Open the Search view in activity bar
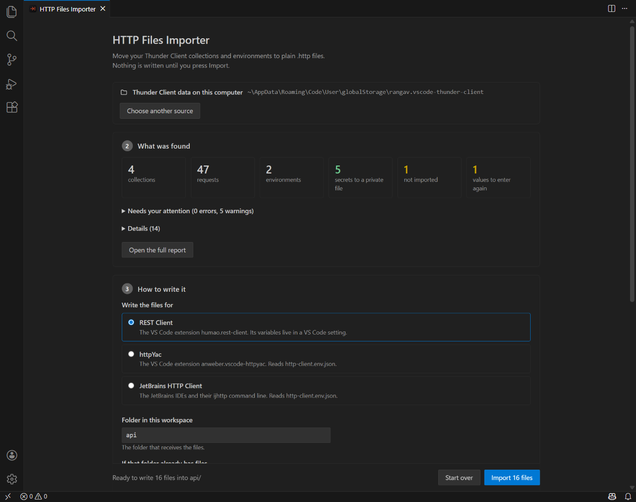Image resolution: width=636 pixels, height=502 pixels. coord(12,35)
